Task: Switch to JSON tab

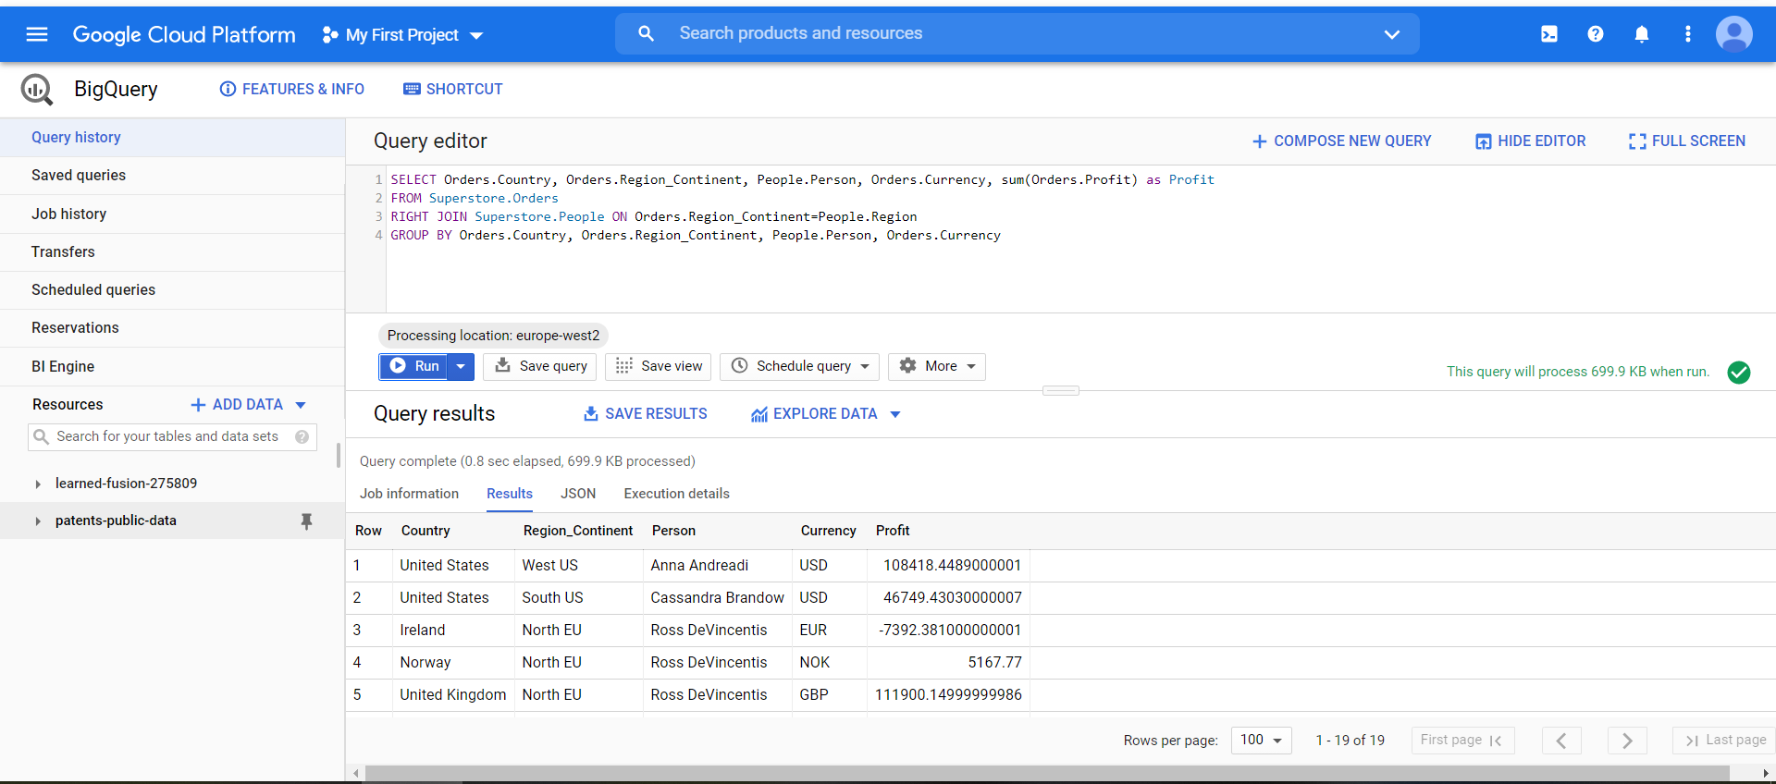Action: 578,494
